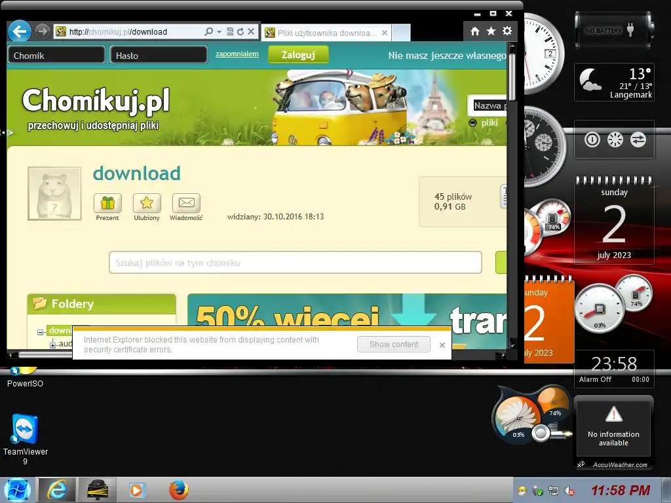Image resolution: width=671 pixels, height=503 pixels.
Task: Click the Hasło password field
Action: [x=159, y=55]
